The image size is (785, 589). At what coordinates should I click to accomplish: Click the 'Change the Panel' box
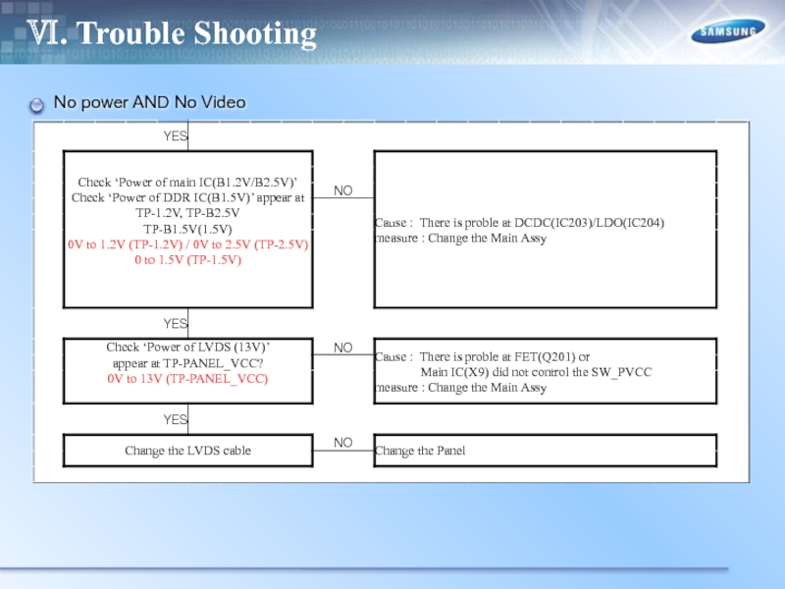click(x=546, y=451)
